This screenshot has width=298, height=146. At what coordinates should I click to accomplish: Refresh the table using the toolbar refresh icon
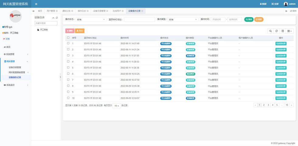[276, 31]
